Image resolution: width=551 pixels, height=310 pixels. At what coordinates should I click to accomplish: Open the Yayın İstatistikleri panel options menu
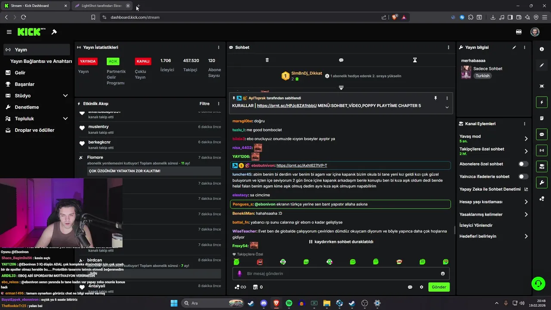coord(219,47)
